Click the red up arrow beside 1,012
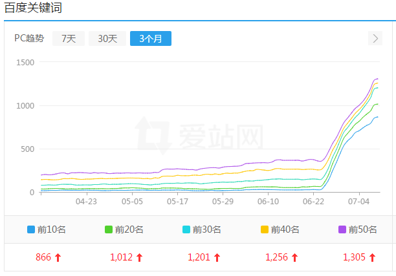The width and height of the screenshot is (396, 276). pyautogui.click(x=139, y=258)
